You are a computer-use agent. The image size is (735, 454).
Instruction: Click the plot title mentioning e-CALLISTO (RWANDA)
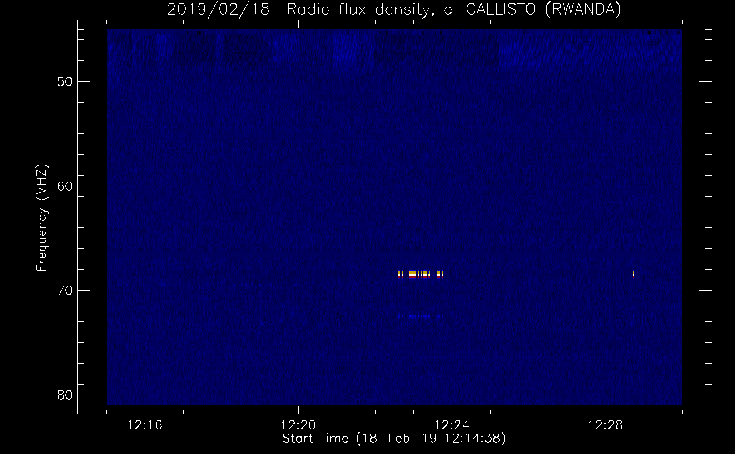point(394,9)
